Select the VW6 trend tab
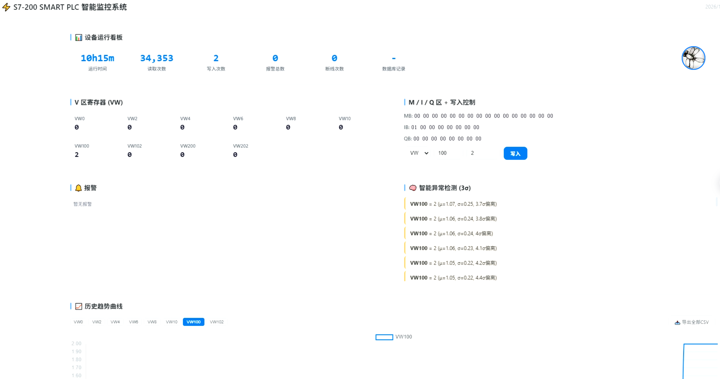Viewport: 720px width, 379px height. pyautogui.click(x=133, y=322)
